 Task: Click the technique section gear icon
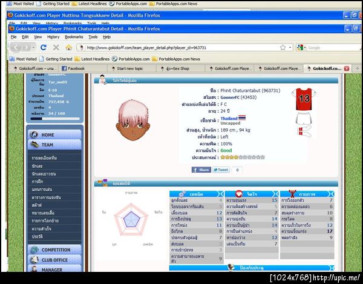click(183, 193)
